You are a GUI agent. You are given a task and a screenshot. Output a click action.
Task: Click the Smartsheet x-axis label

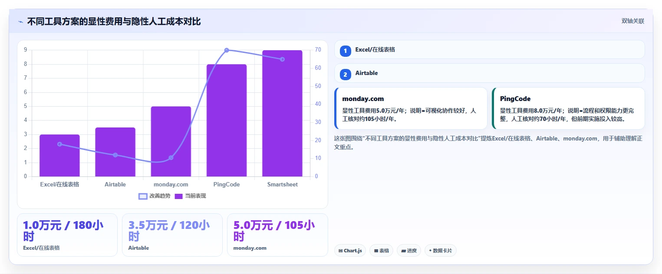[x=282, y=184]
